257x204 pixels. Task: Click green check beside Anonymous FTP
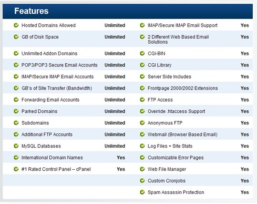tap(142, 123)
